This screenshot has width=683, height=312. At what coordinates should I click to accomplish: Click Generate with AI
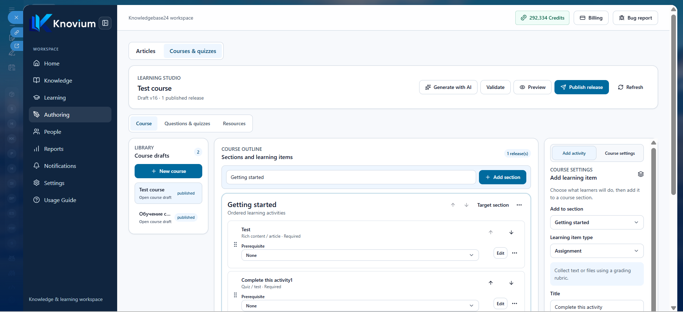448,87
